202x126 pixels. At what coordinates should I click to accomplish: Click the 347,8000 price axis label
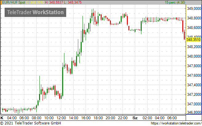tap(194, 66)
